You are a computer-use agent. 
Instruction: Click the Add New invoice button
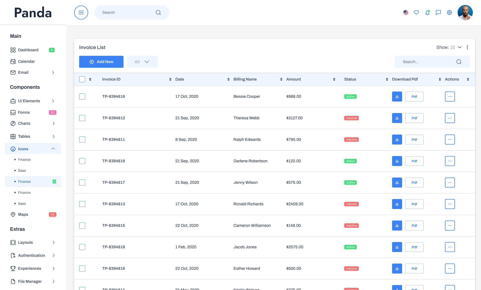[x=101, y=62]
